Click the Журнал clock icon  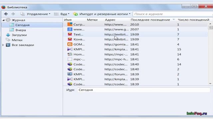(8, 20)
